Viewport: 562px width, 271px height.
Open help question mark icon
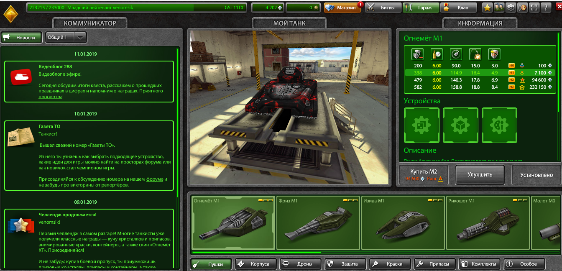[x=546, y=8]
